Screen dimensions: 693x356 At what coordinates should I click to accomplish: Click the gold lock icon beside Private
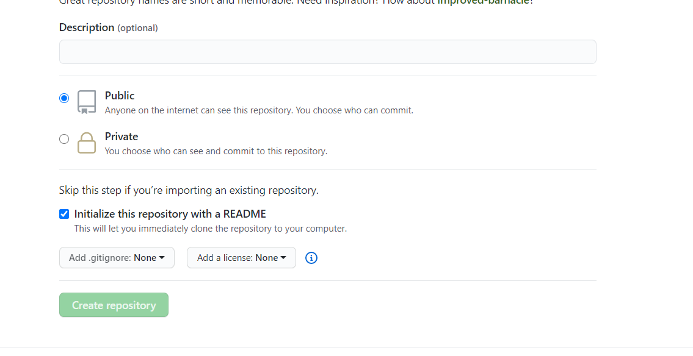[x=86, y=142]
